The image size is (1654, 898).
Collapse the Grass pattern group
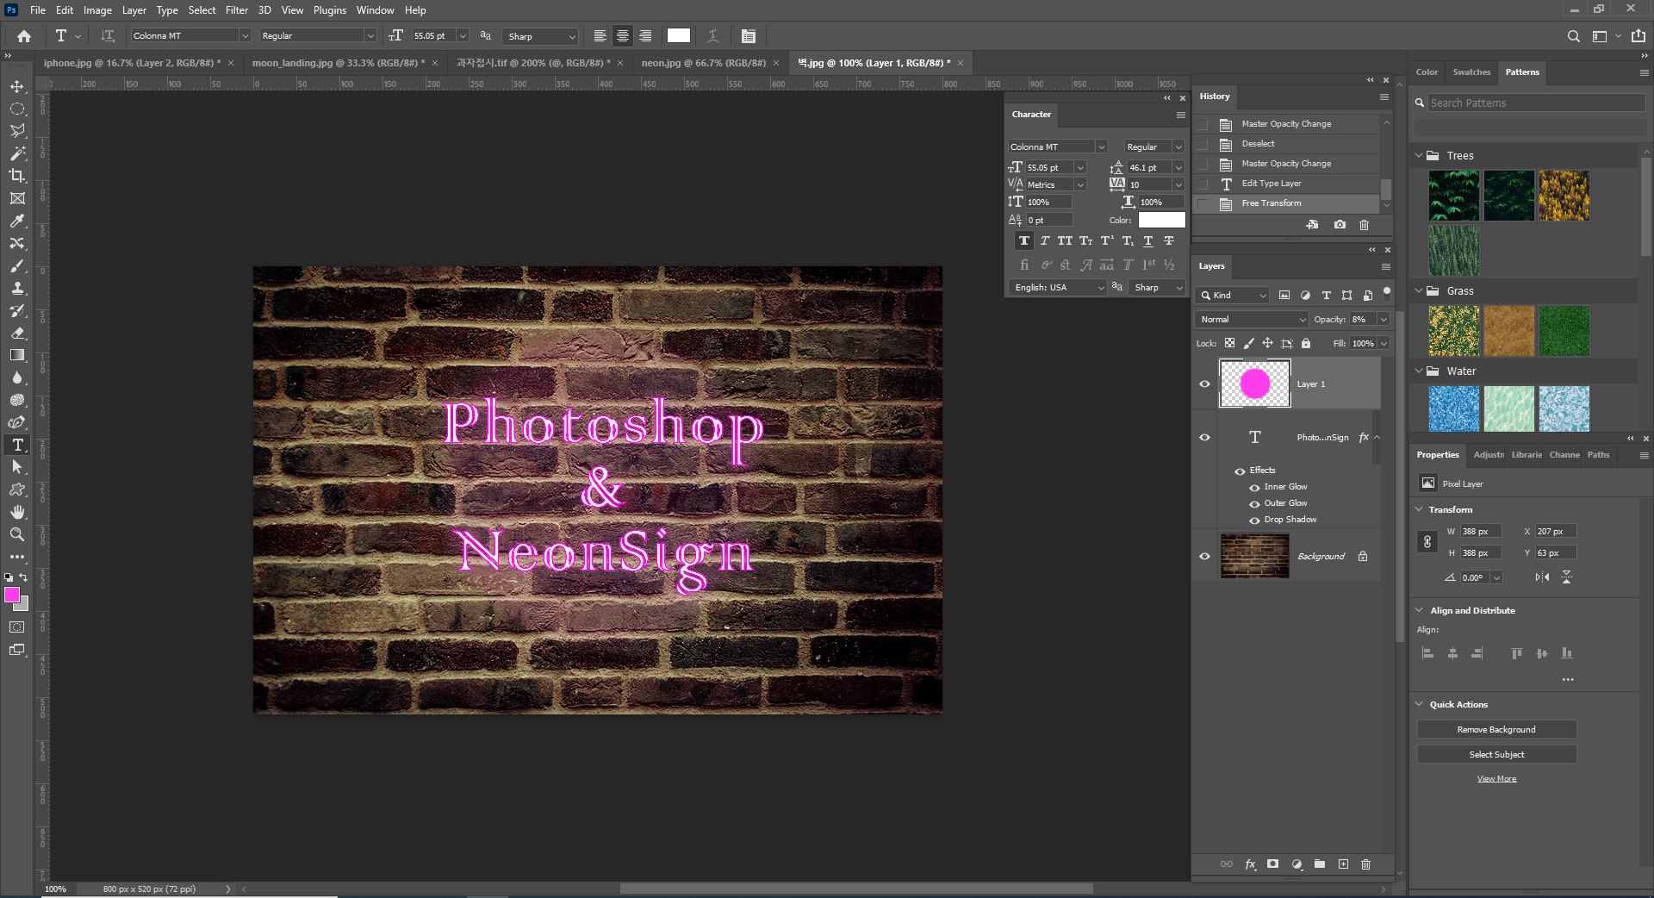coord(1419,291)
